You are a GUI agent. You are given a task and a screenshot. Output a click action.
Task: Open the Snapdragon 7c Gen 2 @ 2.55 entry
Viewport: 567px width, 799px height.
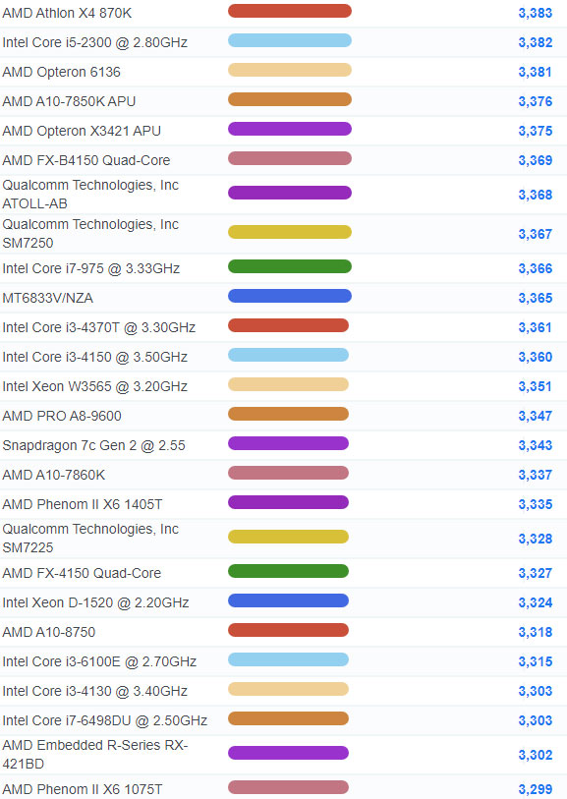tap(93, 445)
